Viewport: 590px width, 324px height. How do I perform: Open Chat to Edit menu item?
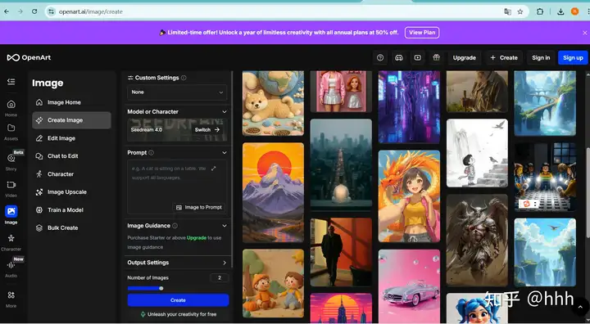click(71, 156)
